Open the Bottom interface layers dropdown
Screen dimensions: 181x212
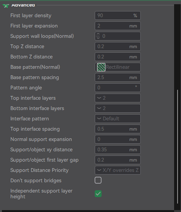tap(118, 108)
